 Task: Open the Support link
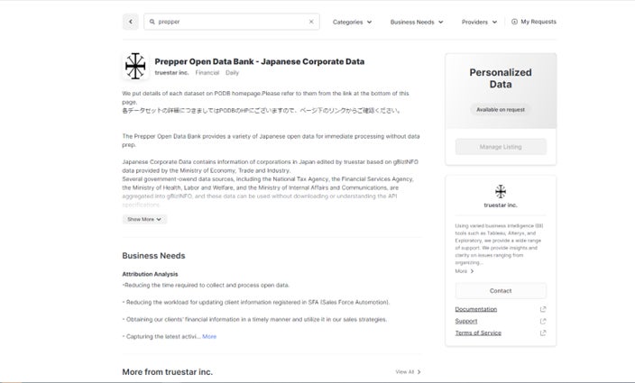pos(466,321)
